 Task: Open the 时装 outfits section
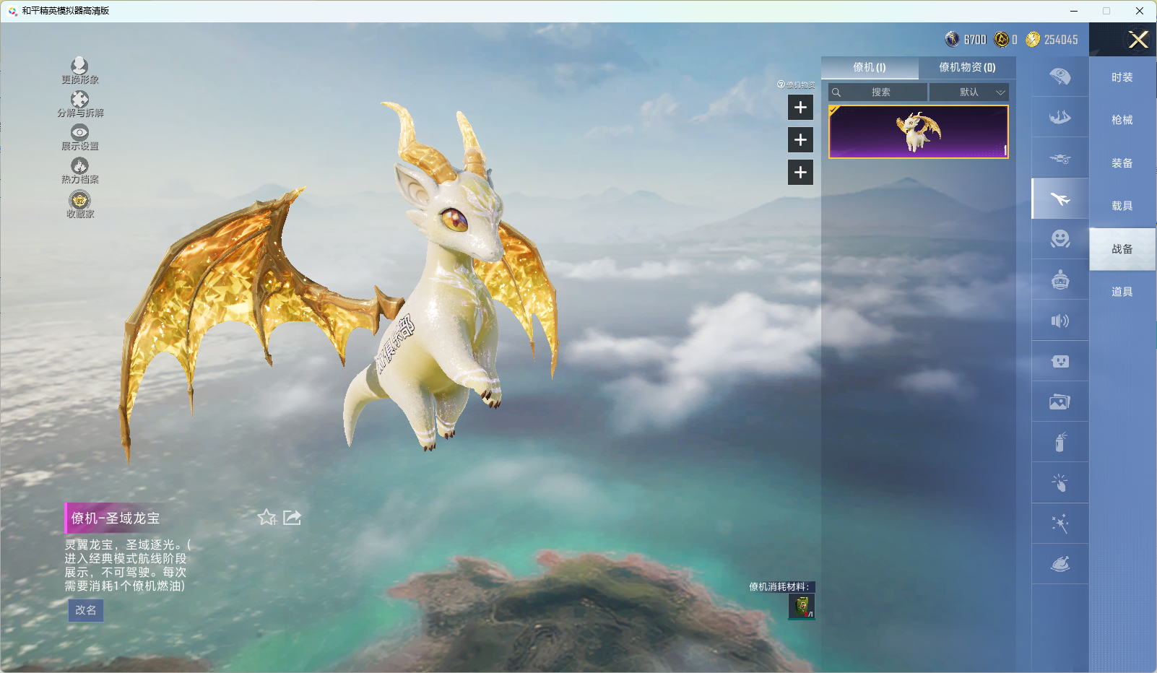[1122, 77]
